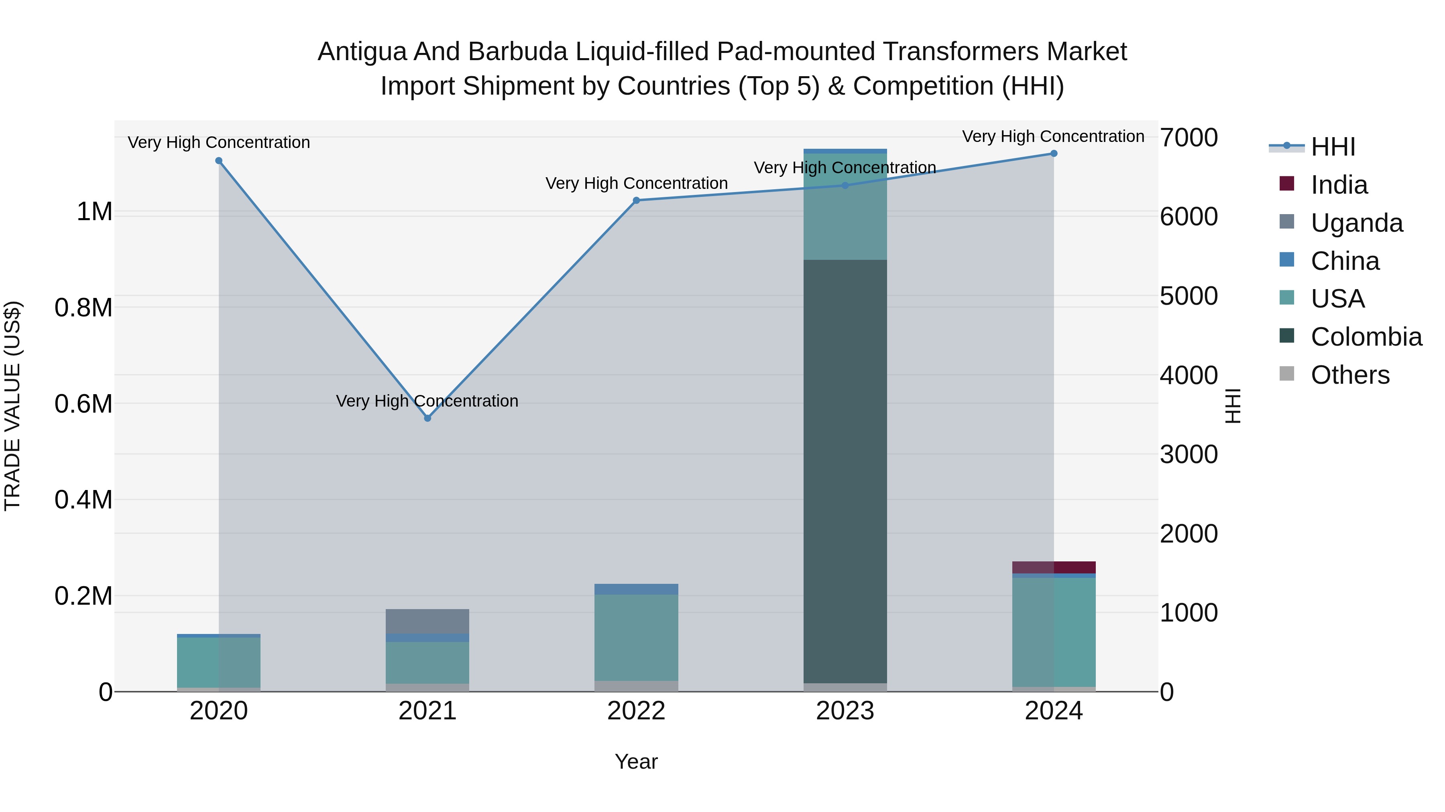This screenshot has width=1445, height=812.
Task: Click Very High Concentration label above 2024
Action: [1053, 136]
